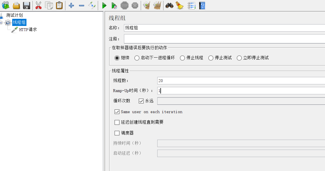
Task: Clear results with single broom icon
Action: tap(147, 5)
